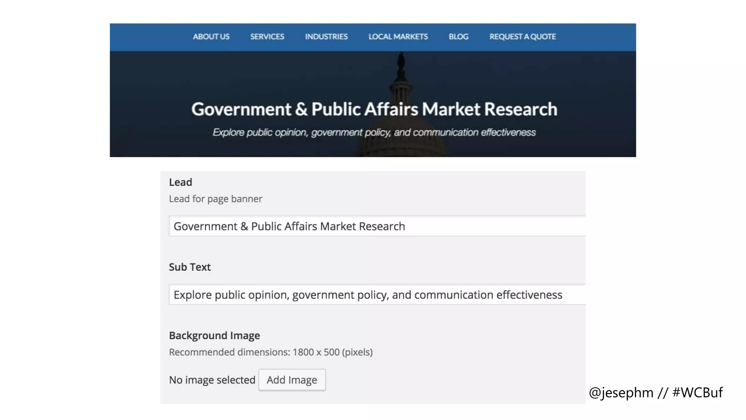Focus the Sub Text input field
This screenshot has height=420, width=746.
pyautogui.click(x=377, y=295)
